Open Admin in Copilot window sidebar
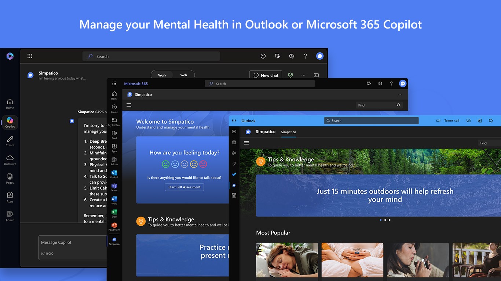The width and height of the screenshot is (501, 281). coord(10,216)
